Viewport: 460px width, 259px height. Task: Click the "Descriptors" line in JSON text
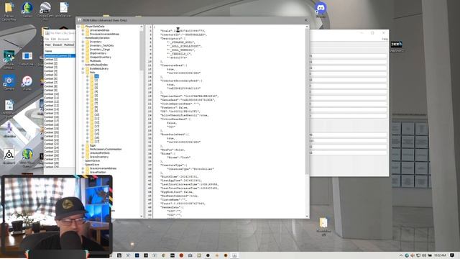(x=172, y=38)
